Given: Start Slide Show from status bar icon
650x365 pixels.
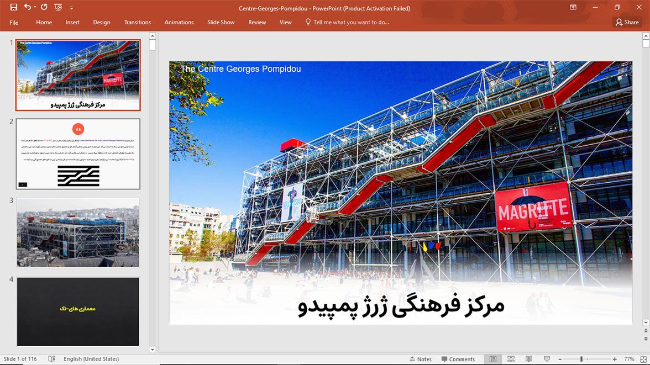Looking at the screenshot, I should click(x=547, y=359).
